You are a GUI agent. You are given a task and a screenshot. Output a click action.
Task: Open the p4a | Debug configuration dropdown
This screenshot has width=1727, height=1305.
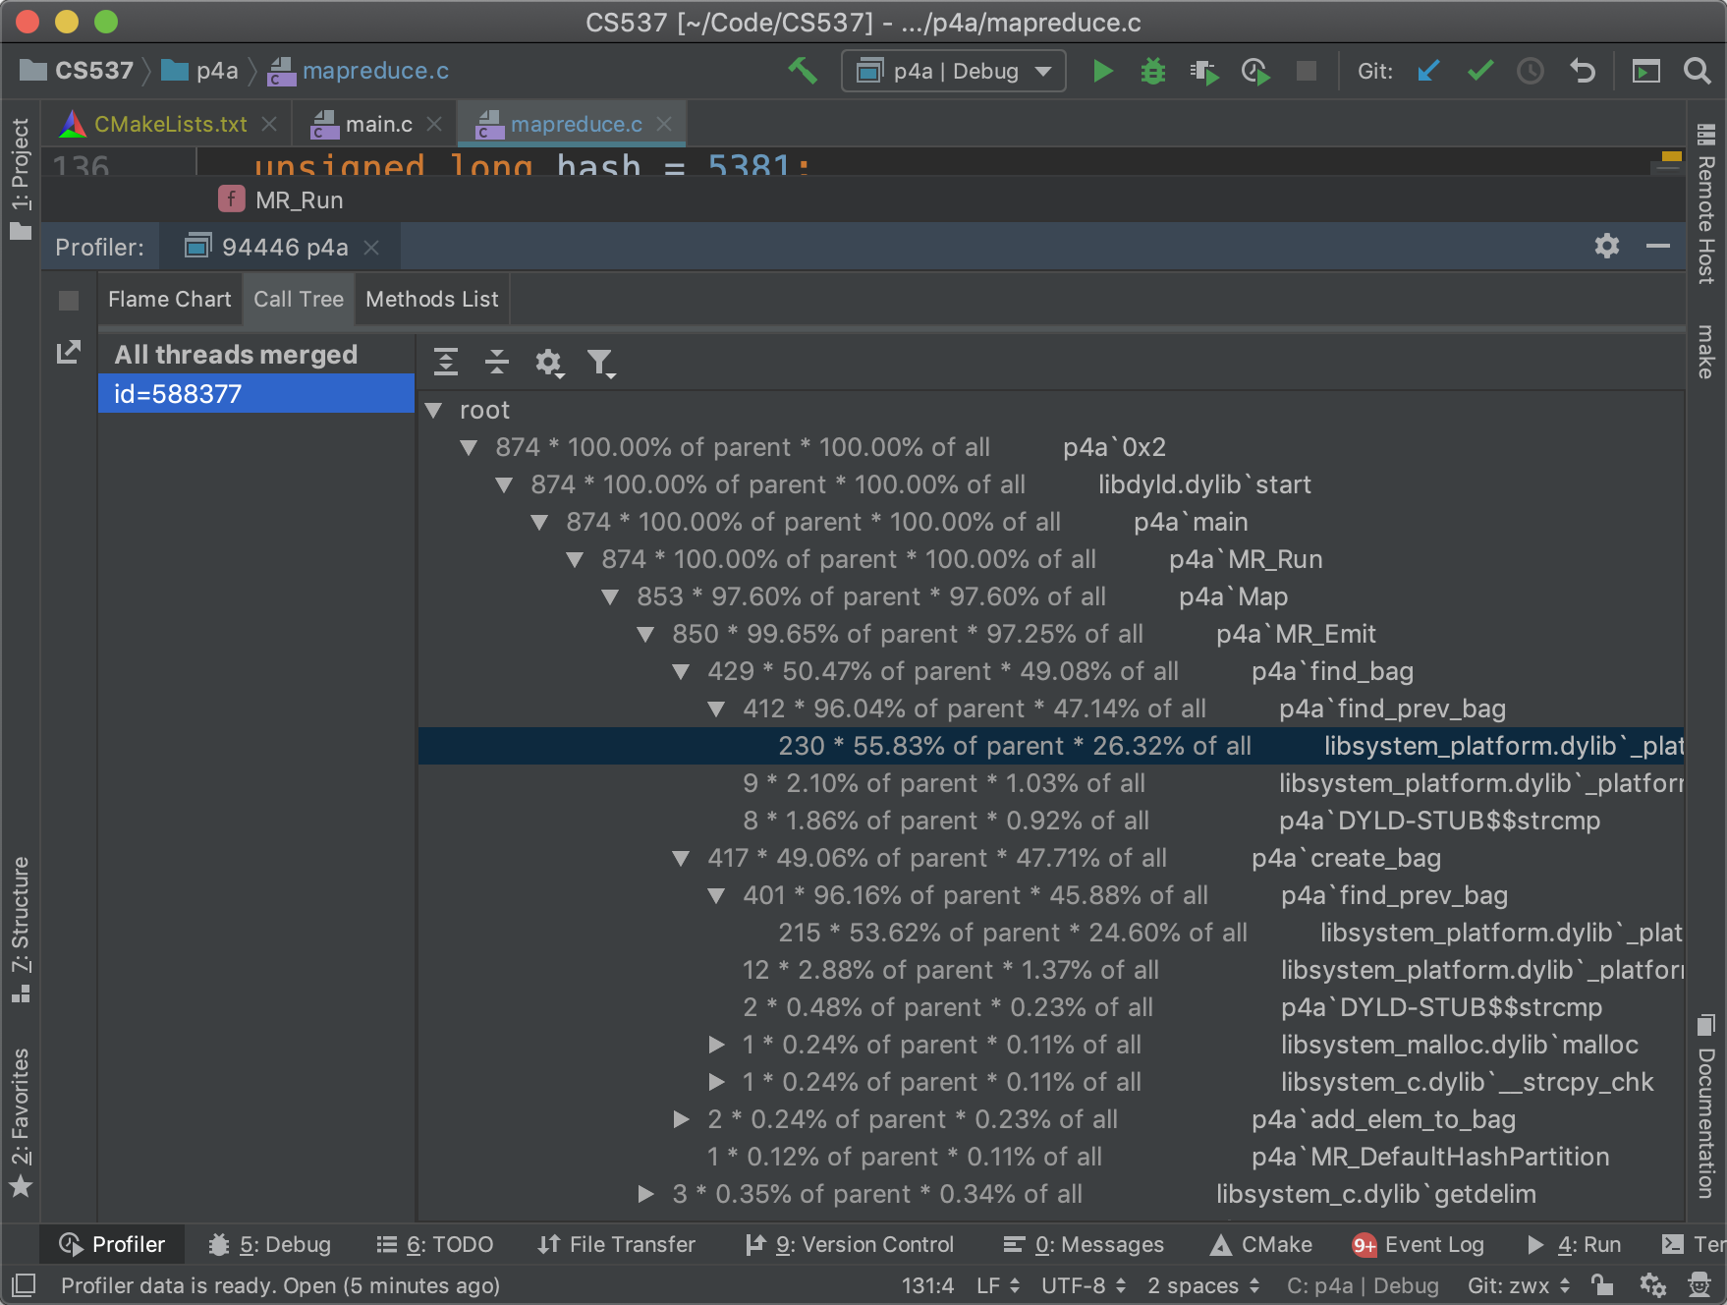click(954, 72)
